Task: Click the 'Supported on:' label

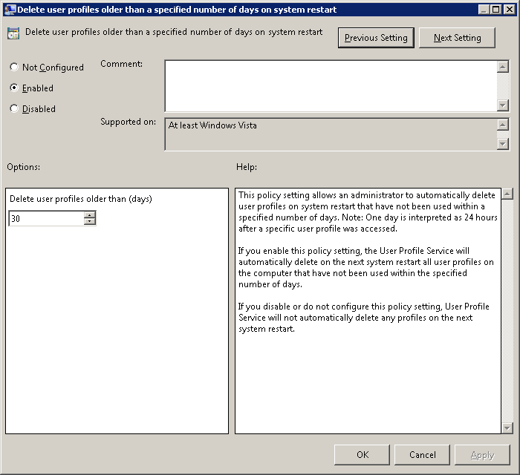Action: (x=128, y=122)
